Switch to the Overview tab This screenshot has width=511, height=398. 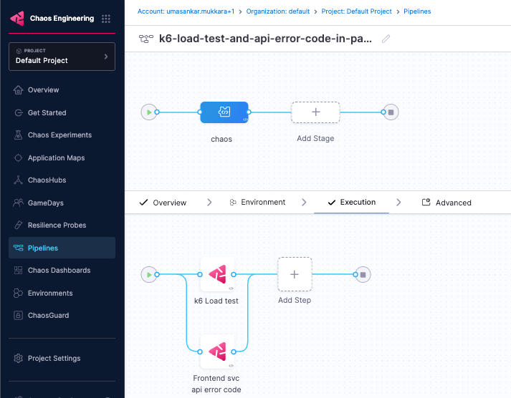point(163,203)
